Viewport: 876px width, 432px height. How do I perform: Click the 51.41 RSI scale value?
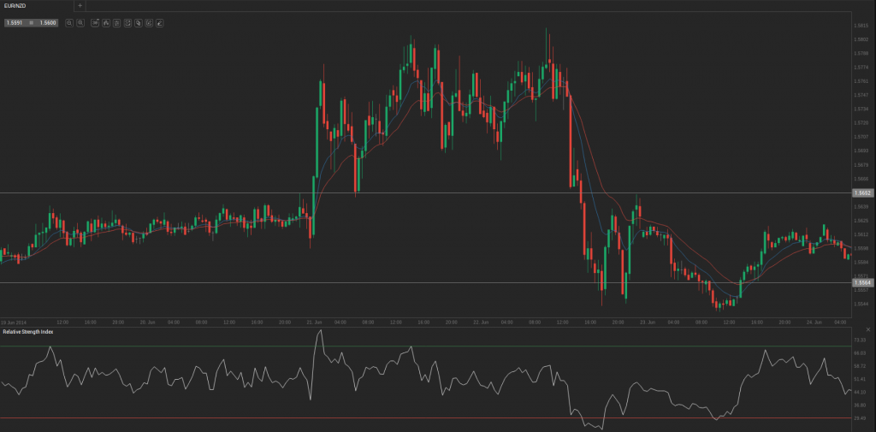pos(861,379)
